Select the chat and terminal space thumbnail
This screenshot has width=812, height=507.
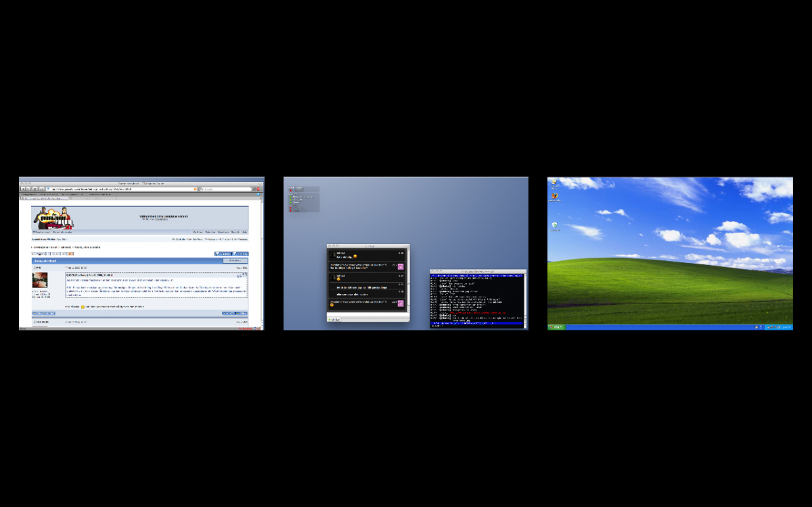click(406, 254)
